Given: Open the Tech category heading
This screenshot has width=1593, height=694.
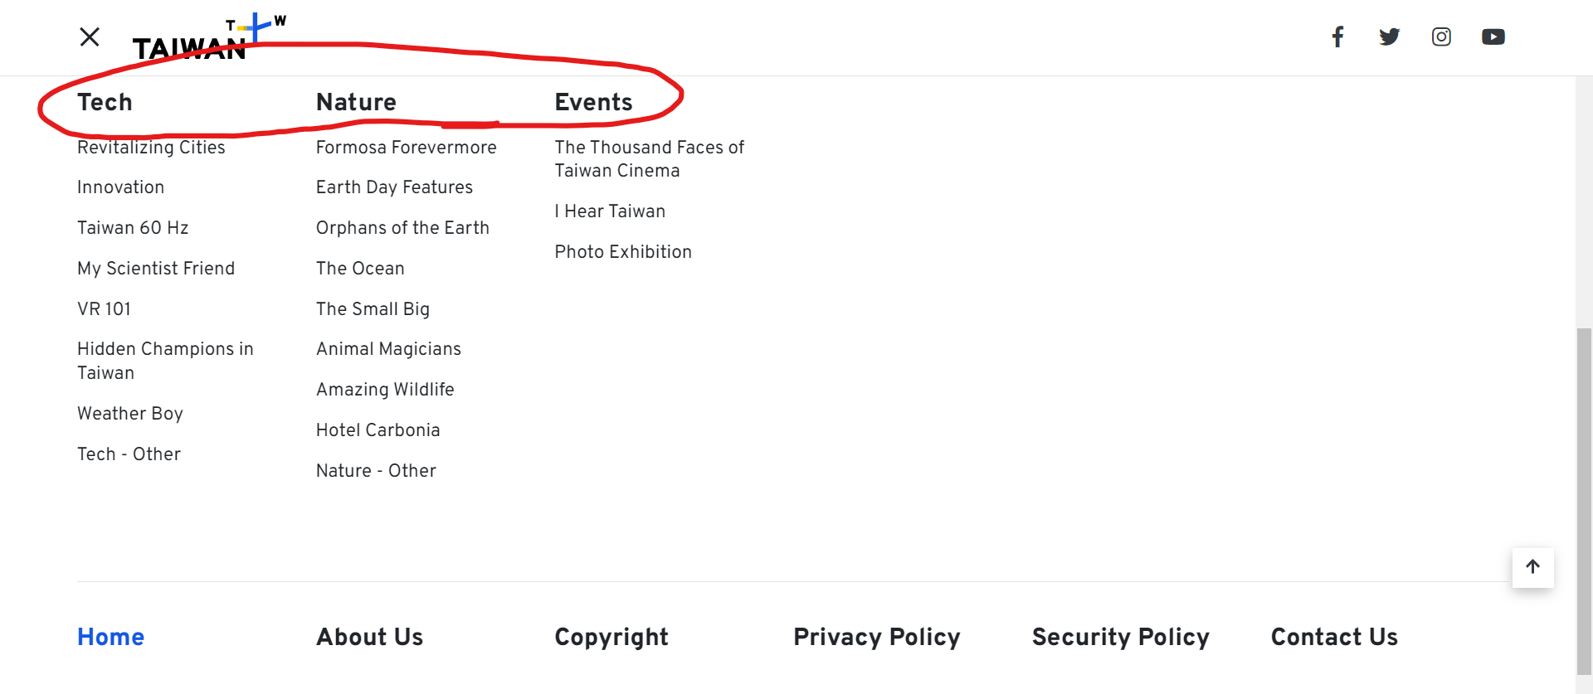Looking at the screenshot, I should pos(105,102).
